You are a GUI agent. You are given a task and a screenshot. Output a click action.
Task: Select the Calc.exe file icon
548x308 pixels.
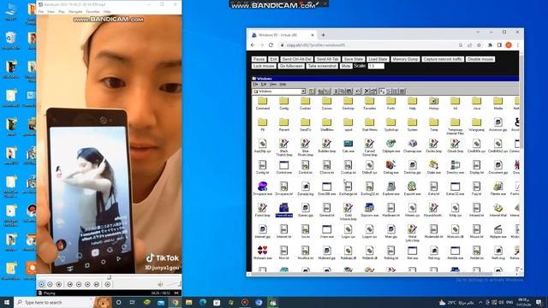click(348, 145)
